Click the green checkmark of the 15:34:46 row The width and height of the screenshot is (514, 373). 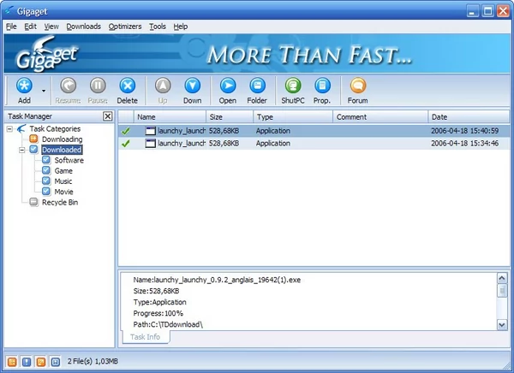(x=126, y=144)
